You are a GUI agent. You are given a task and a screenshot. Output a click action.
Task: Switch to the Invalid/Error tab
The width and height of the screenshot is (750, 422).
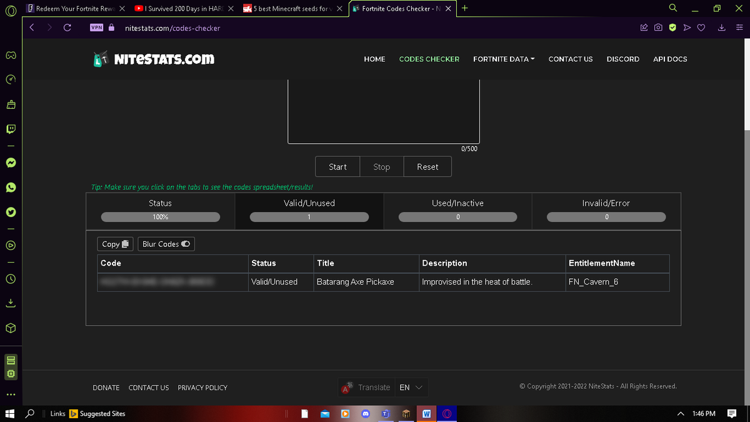tap(606, 211)
